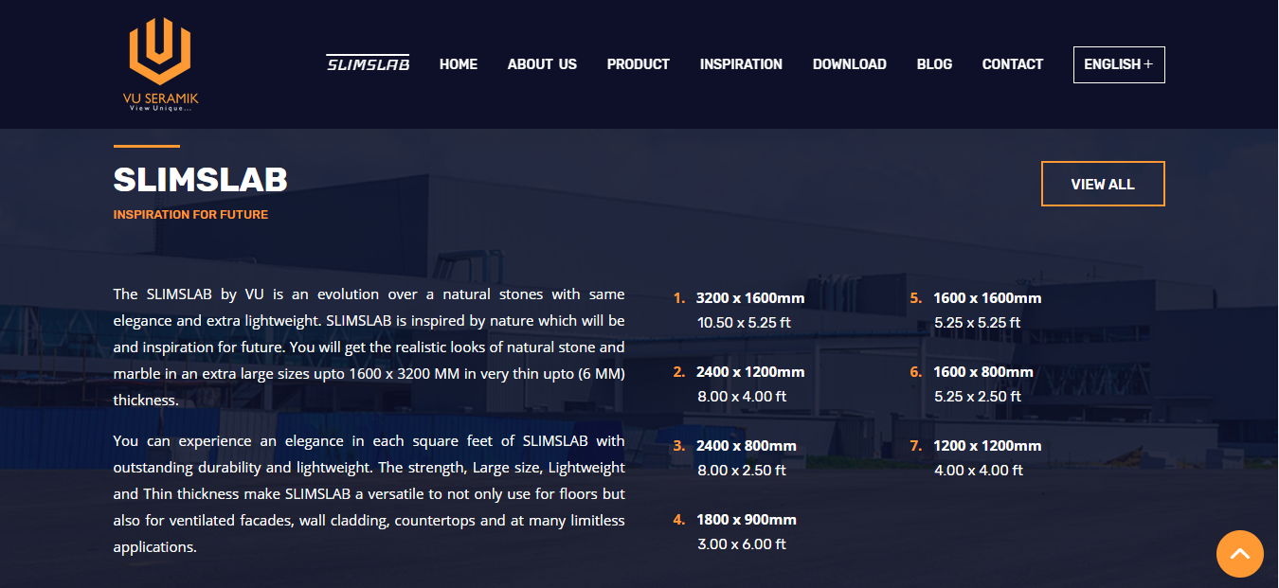1279x588 pixels.
Task: Visit the Blog page
Action: tap(934, 64)
